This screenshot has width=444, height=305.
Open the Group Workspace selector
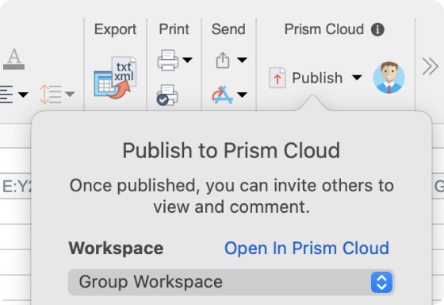click(x=232, y=282)
